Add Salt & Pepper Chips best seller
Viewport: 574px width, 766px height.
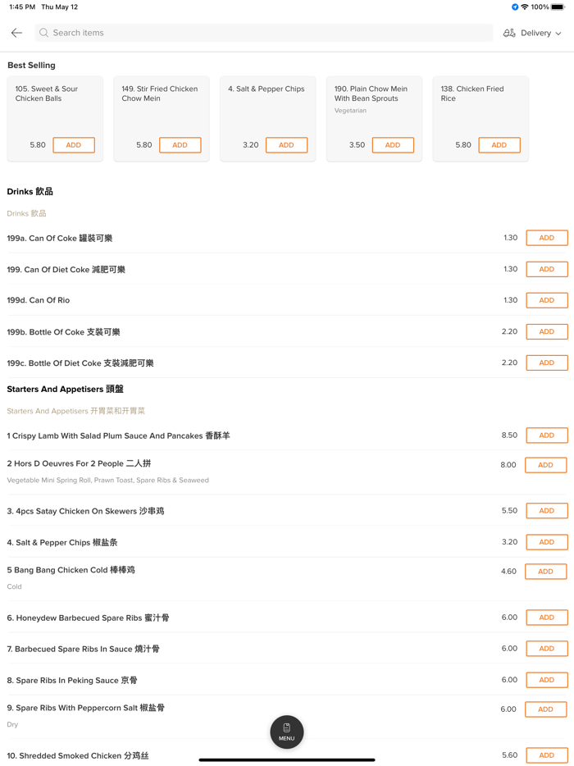tap(286, 145)
